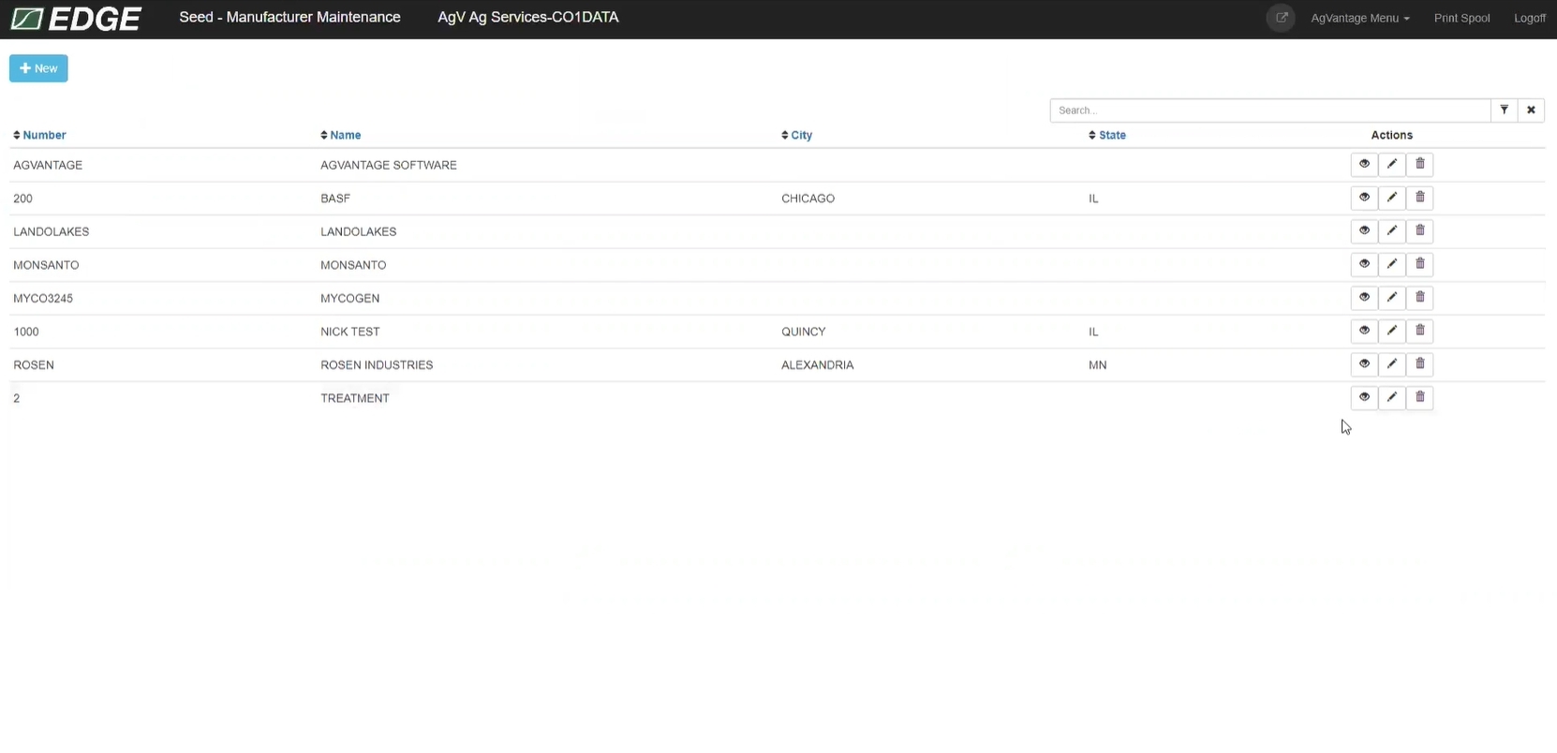Image resolution: width=1557 pixels, height=753 pixels.
Task: Delete the ROSEN INDUSTRIES record
Action: click(x=1420, y=364)
